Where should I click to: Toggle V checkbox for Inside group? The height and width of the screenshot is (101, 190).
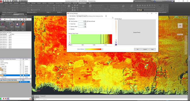pyautogui.click(x=21, y=61)
